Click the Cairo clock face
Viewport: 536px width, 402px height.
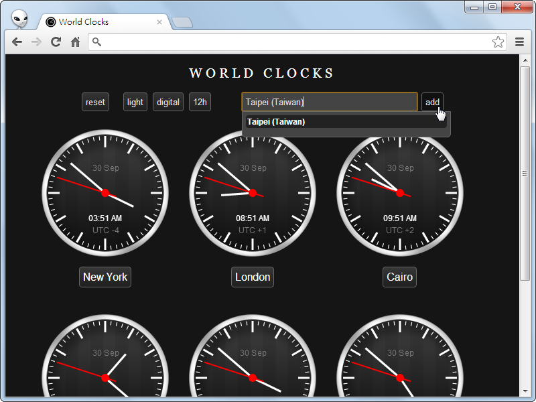tap(400, 193)
